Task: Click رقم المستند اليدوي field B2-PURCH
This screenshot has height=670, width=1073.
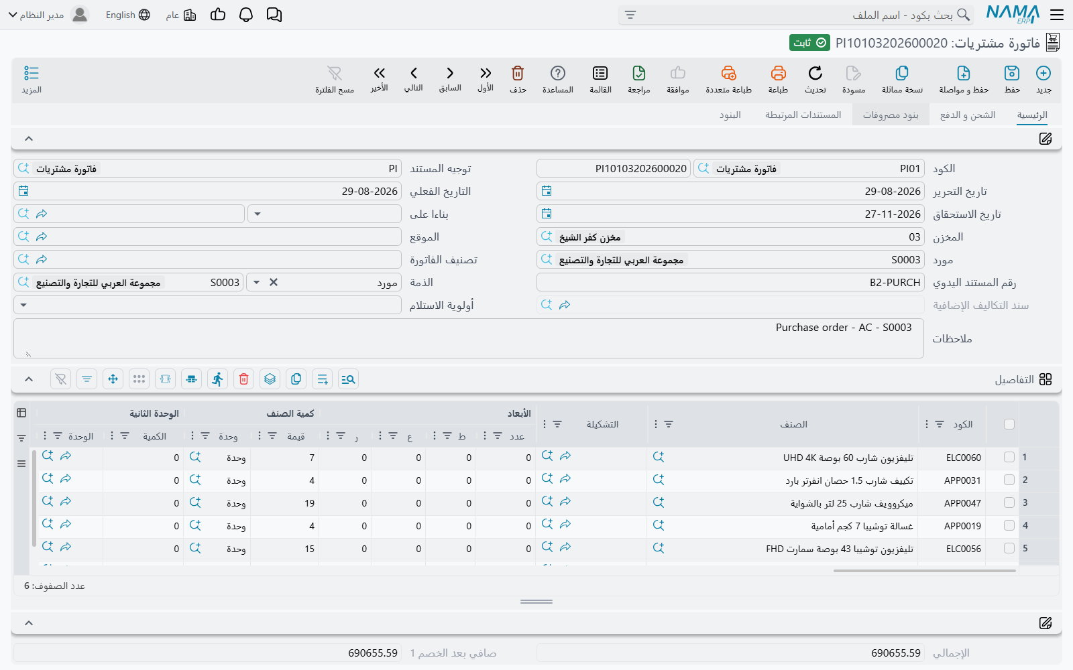Action: click(x=731, y=283)
